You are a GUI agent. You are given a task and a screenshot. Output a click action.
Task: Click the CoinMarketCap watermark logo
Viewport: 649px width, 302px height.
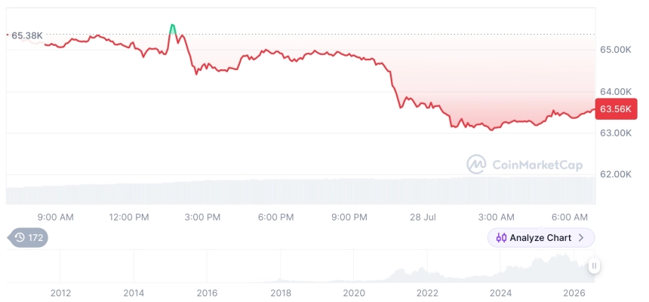[476, 165]
